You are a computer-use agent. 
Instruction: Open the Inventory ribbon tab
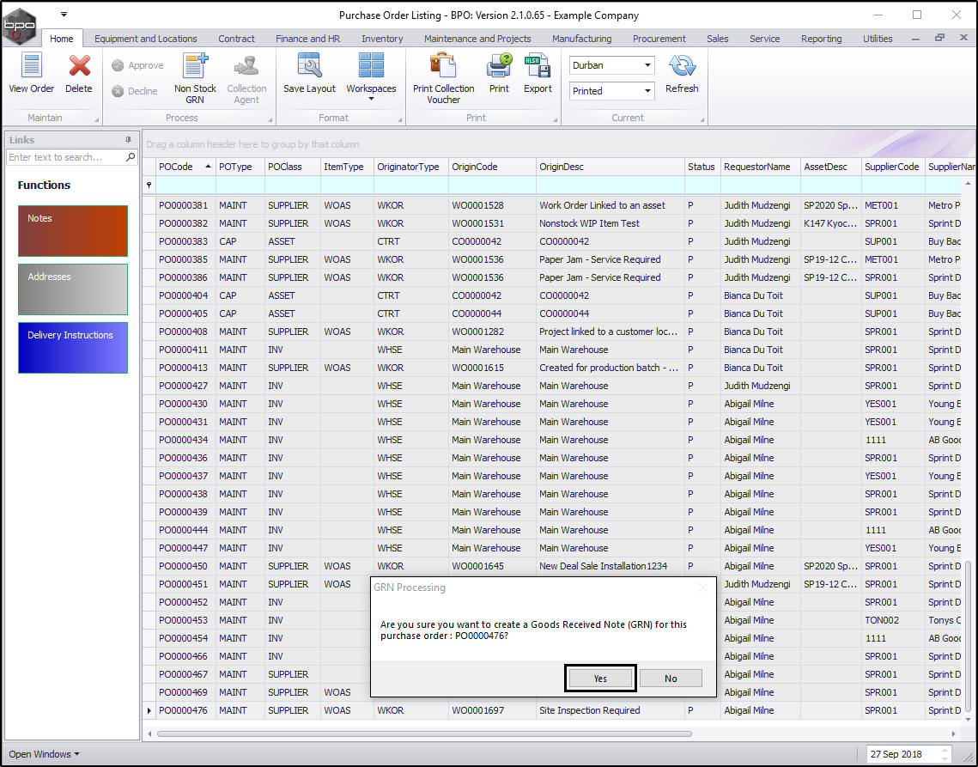(382, 39)
